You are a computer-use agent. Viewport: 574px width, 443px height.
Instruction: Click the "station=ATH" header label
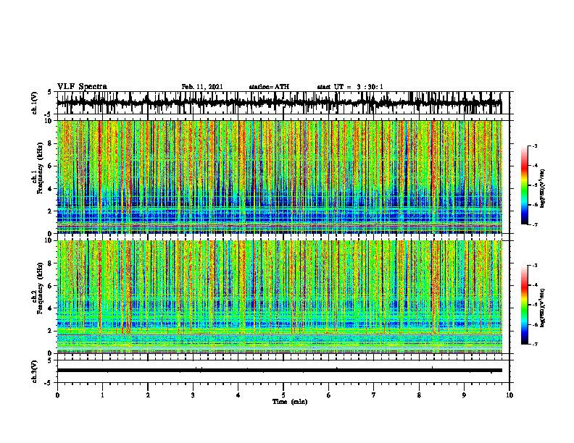tap(269, 87)
